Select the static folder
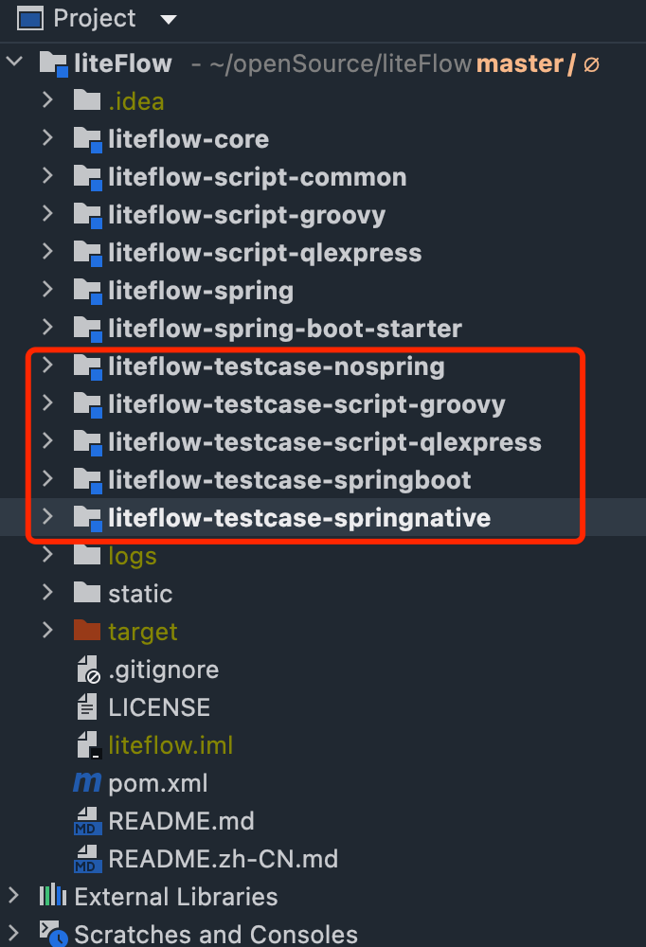The width and height of the screenshot is (646, 947). click(x=140, y=594)
